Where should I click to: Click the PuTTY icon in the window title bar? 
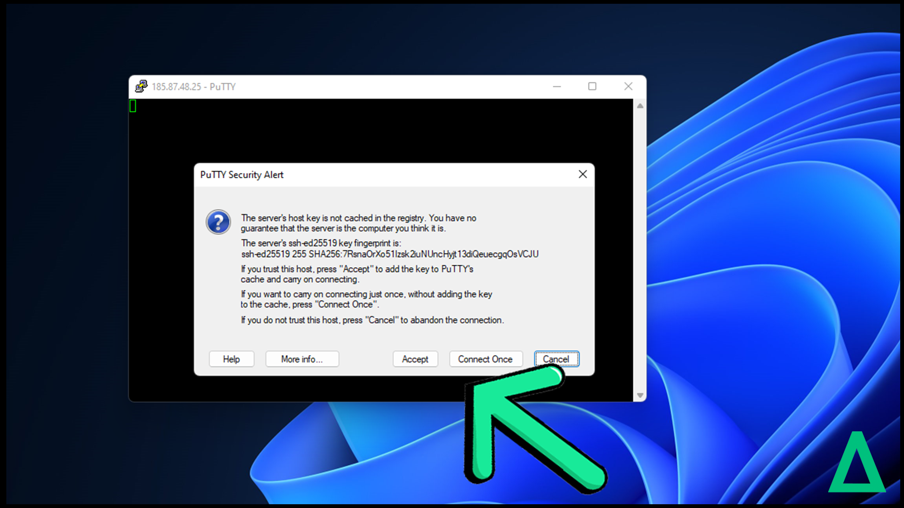[x=141, y=86]
